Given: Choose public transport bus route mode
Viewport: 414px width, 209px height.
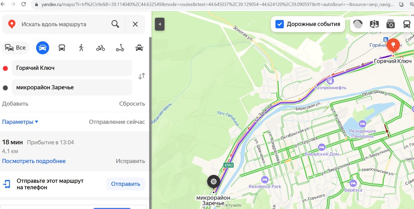Looking at the screenshot, I should pos(62,48).
